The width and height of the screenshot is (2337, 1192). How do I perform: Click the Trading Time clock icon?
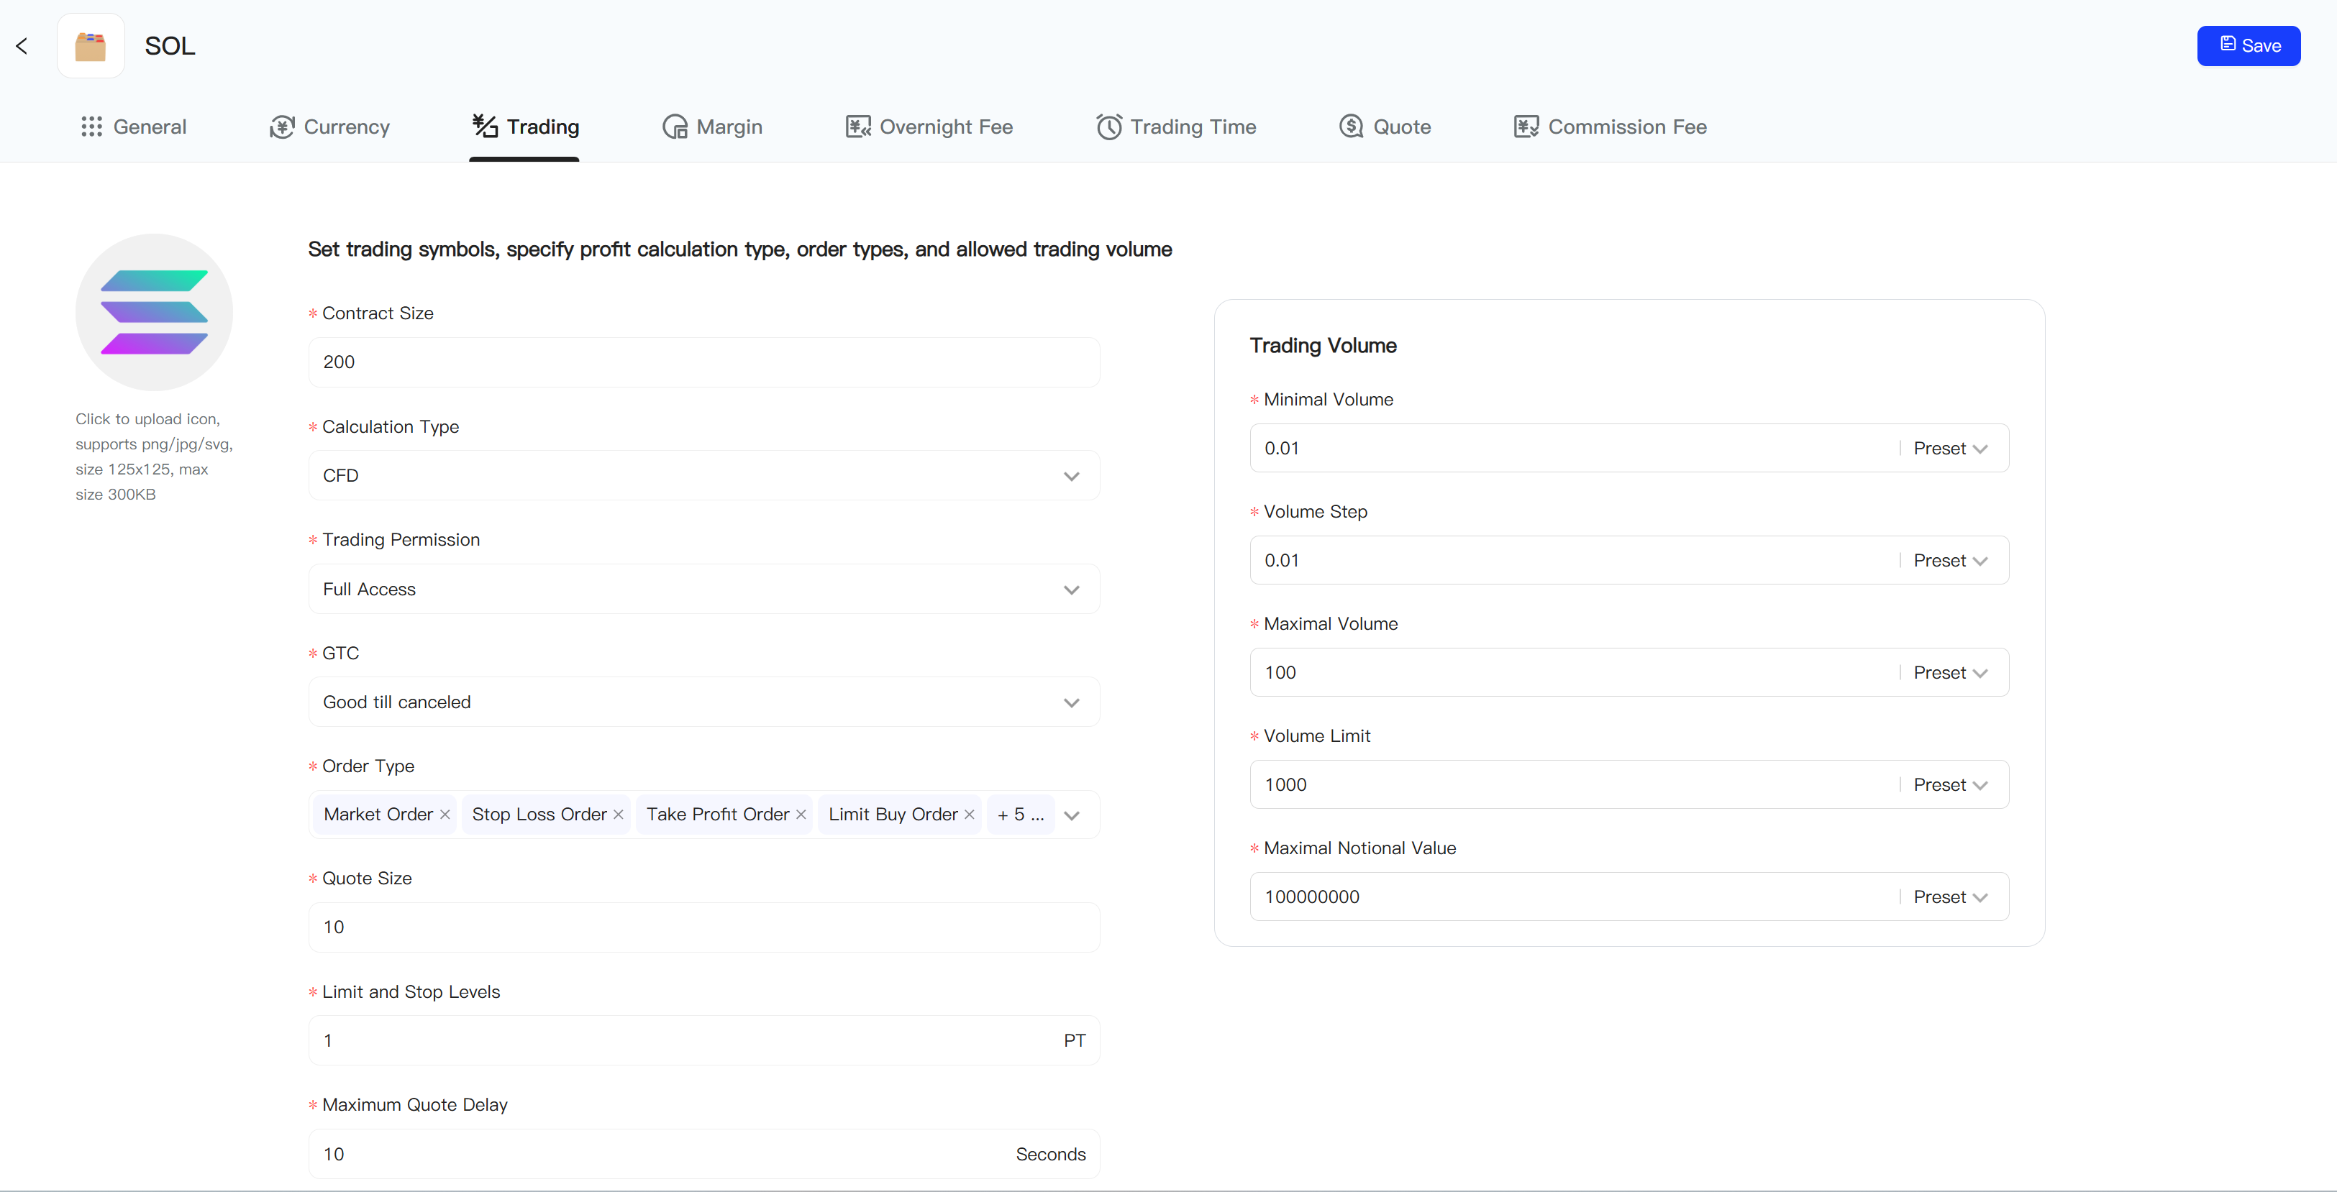(1108, 127)
